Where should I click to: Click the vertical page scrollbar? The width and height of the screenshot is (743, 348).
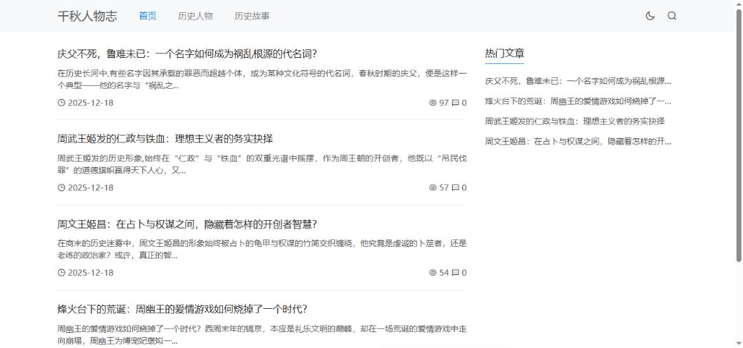coord(739,138)
